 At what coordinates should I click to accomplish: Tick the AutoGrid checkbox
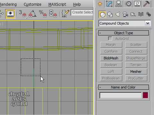pyautogui.click(x=110, y=39)
